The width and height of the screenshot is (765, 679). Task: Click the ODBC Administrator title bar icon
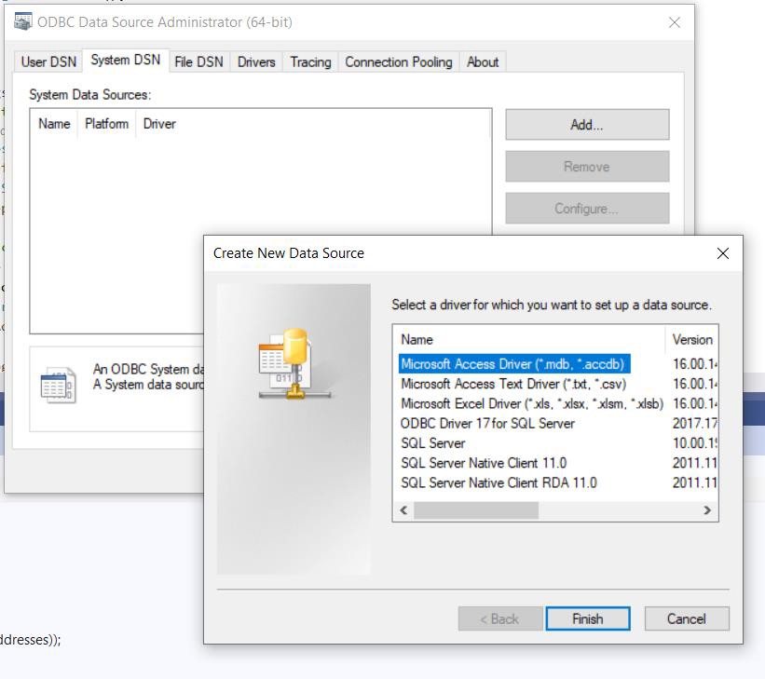(x=22, y=22)
